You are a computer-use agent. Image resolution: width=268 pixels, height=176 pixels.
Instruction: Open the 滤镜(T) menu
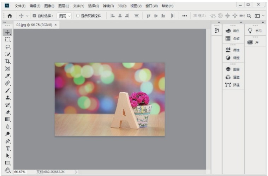coord(108,6)
